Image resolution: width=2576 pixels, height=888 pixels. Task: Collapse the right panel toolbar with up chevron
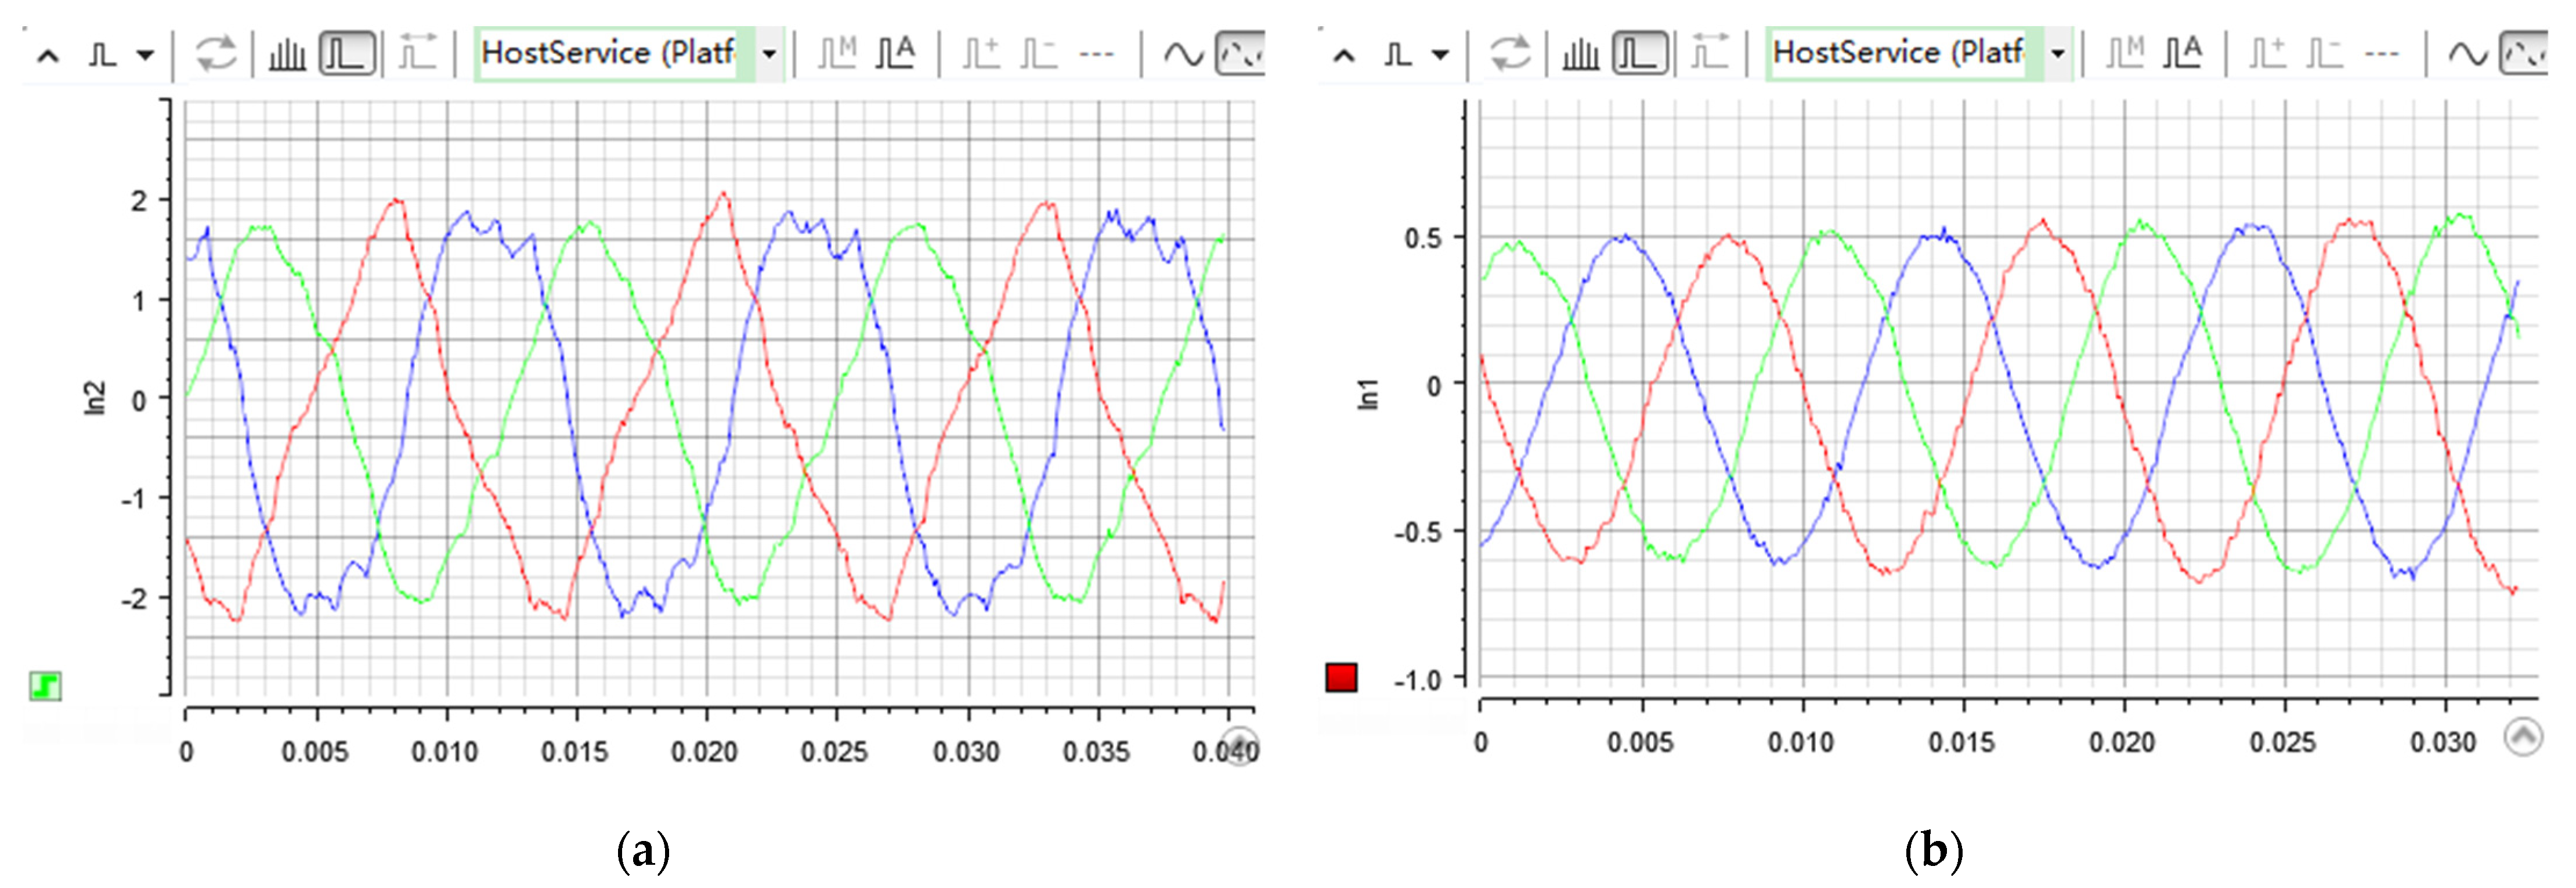point(1344,56)
